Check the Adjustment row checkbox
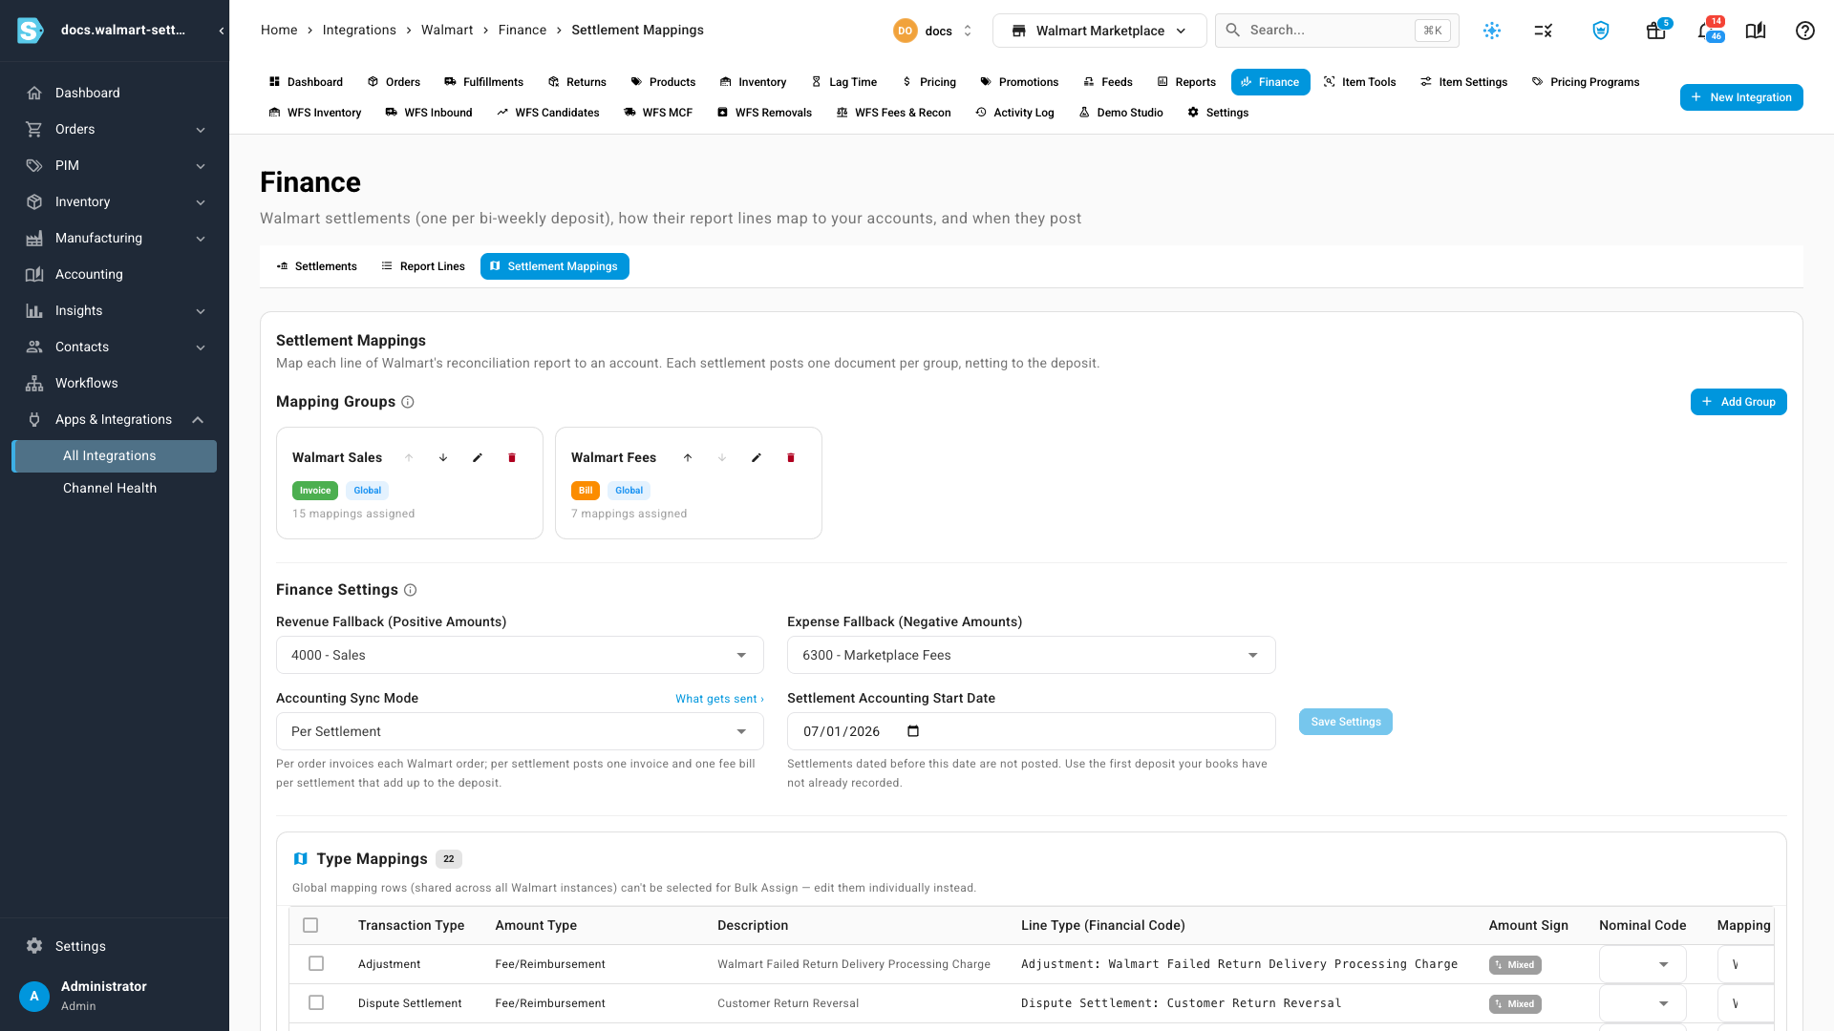Screen dimensions: 1834x1031 [x=316, y=964]
